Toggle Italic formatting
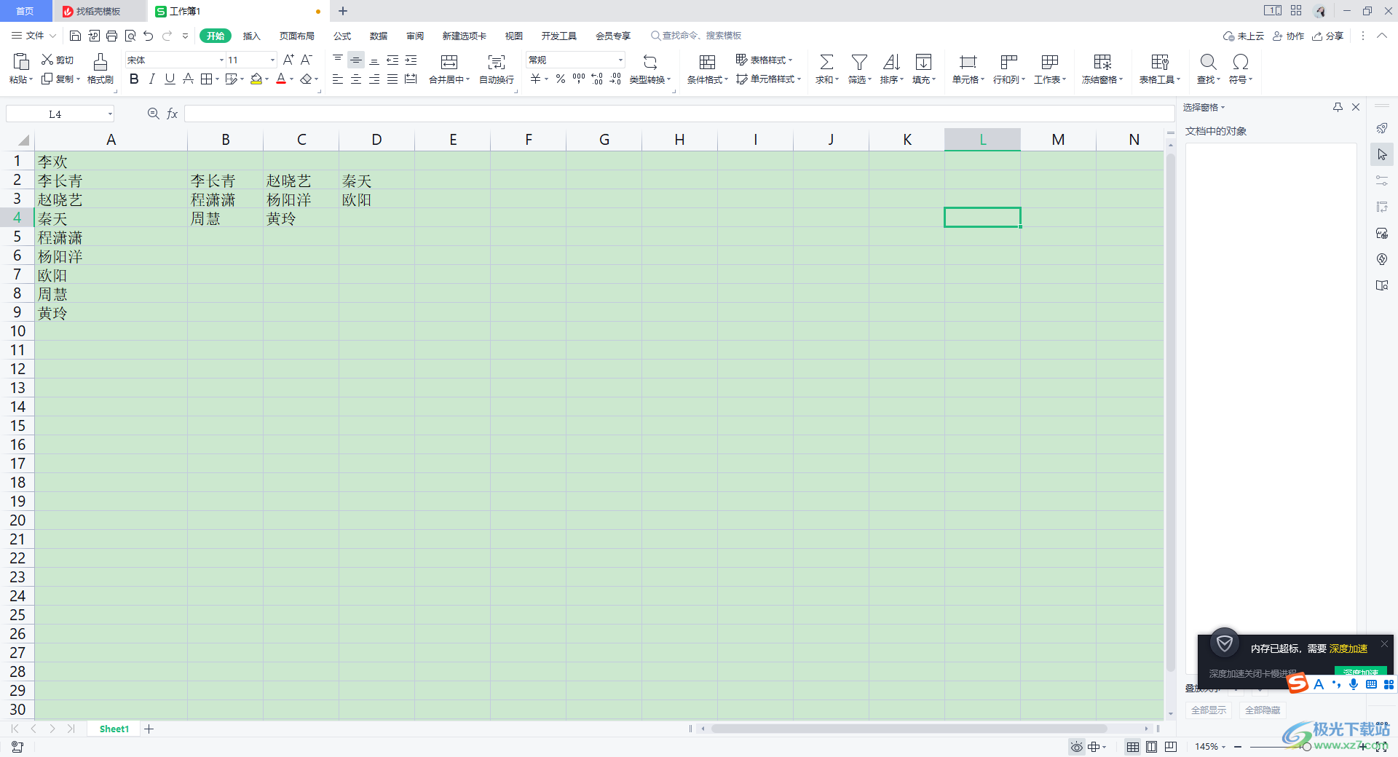This screenshot has height=757, width=1398. pyautogui.click(x=151, y=79)
